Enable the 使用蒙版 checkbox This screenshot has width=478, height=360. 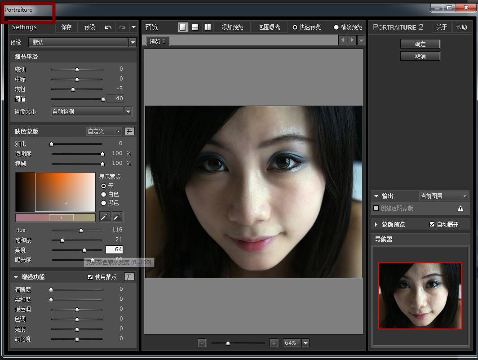pos(90,277)
